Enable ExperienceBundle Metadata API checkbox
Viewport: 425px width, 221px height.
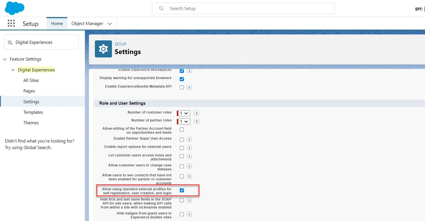[x=182, y=87]
